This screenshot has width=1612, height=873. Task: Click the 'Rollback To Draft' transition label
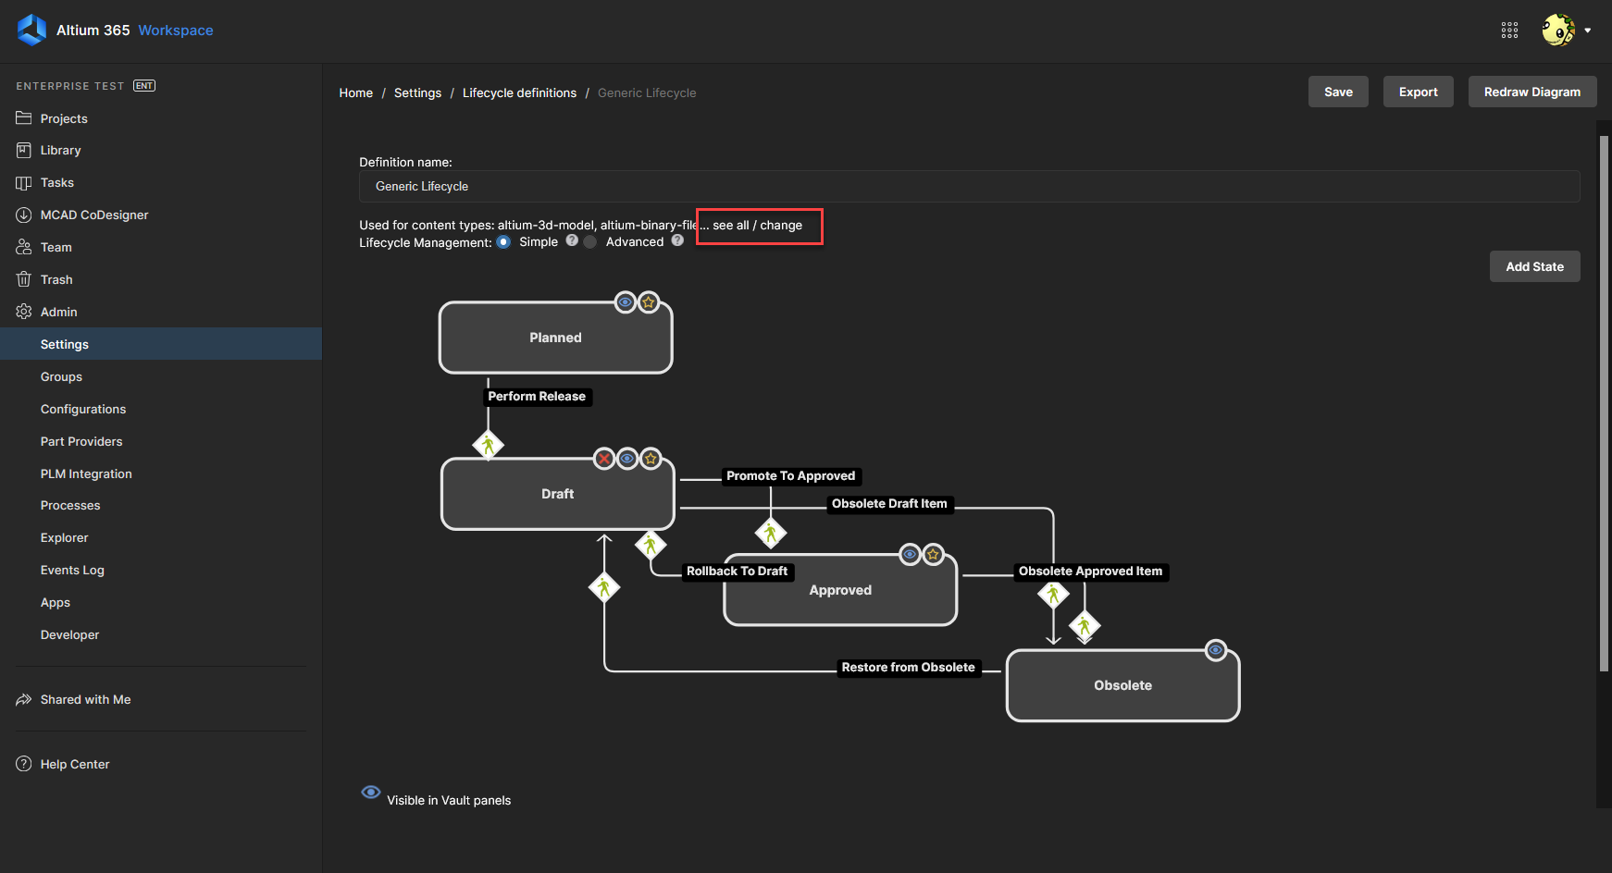pos(738,571)
